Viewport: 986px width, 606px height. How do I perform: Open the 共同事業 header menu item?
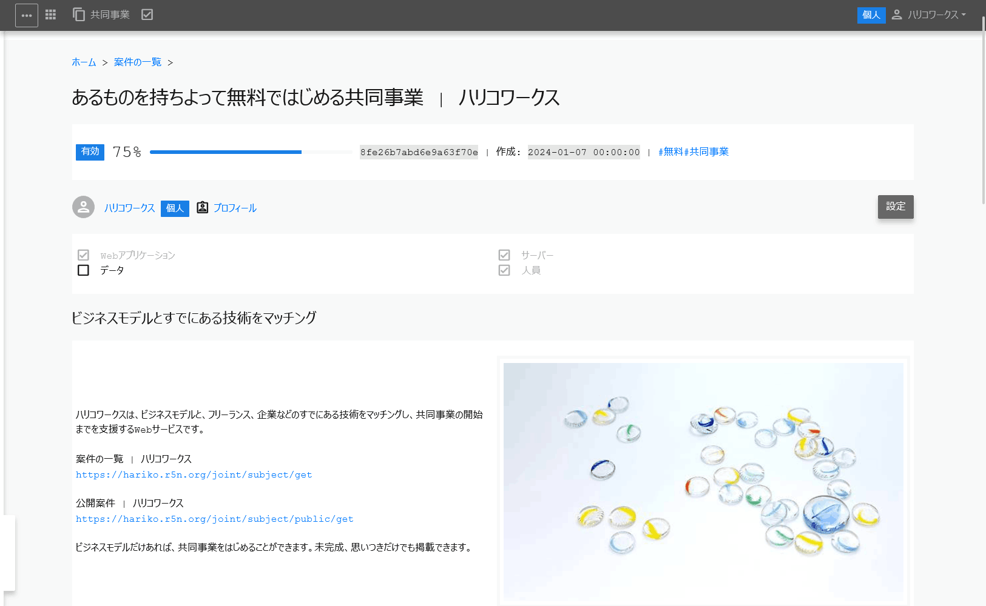(110, 15)
